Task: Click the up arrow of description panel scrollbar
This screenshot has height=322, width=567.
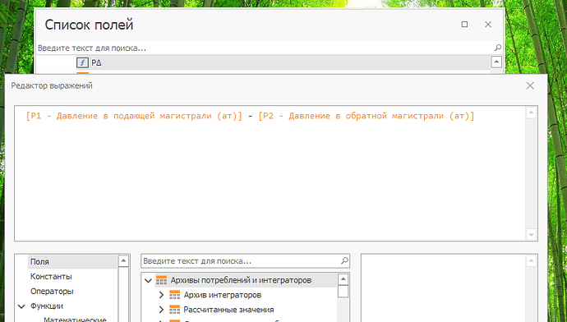Action: click(531, 260)
